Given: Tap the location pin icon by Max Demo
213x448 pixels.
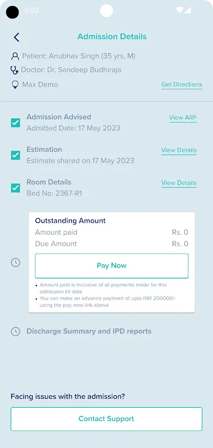Looking at the screenshot, I should pos(15,85).
